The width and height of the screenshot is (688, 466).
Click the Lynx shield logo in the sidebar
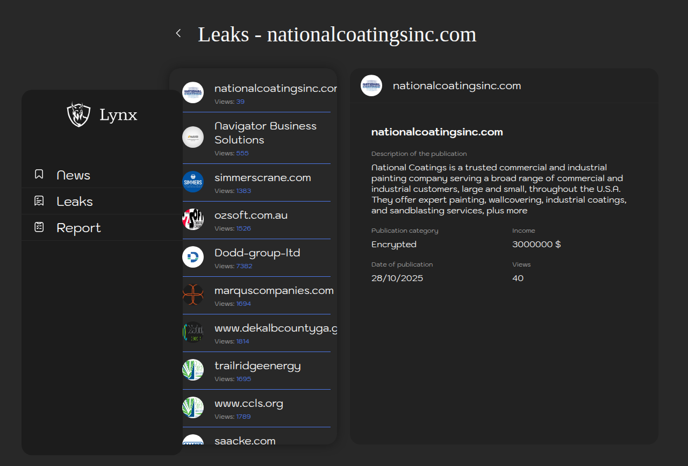[x=78, y=114]
